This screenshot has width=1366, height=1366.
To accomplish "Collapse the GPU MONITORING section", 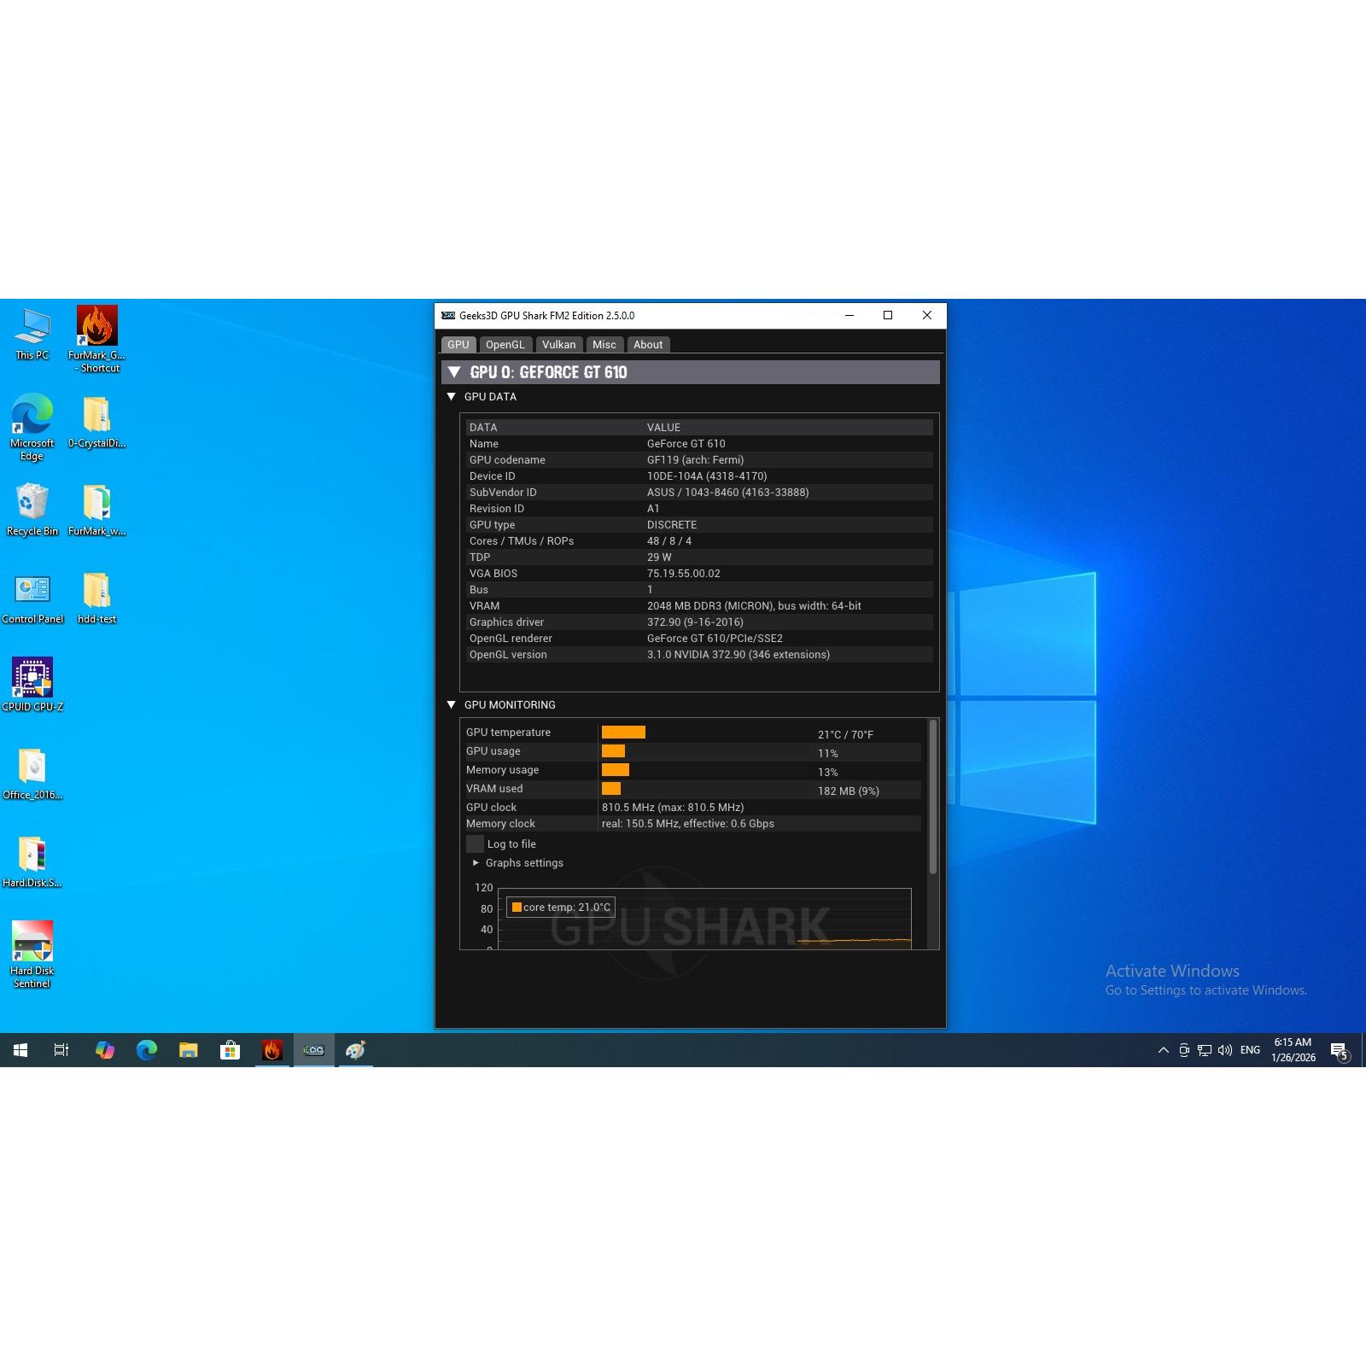I will point(452,705).
